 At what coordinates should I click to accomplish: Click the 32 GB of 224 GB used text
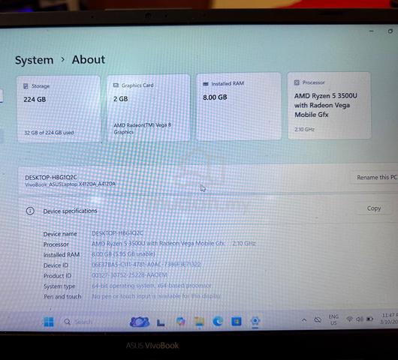[x=49, y=133]
